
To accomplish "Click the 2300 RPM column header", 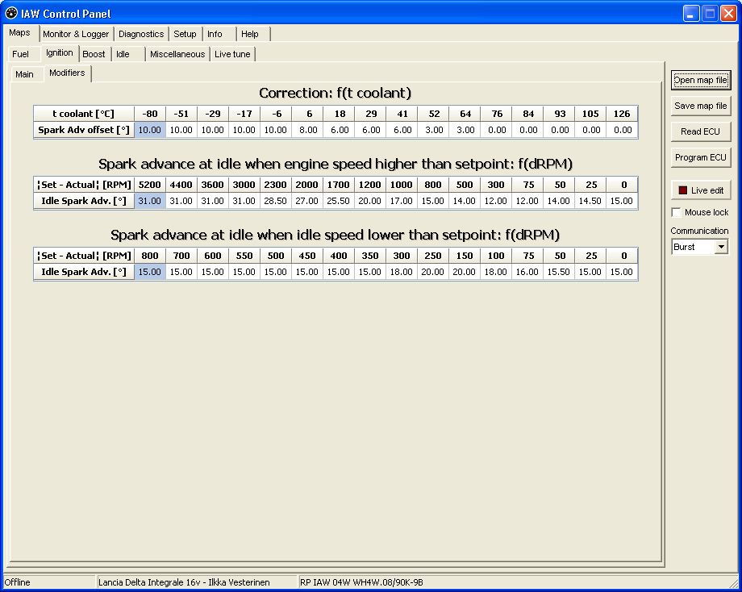I will 276,185.
